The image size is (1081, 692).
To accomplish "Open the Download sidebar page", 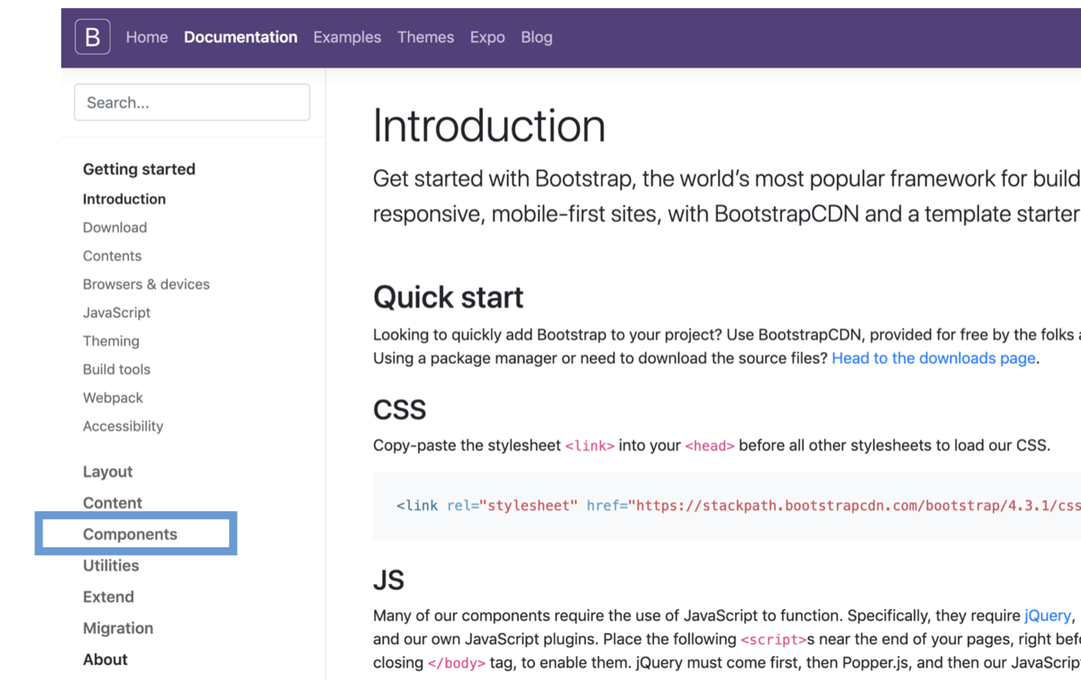I will pyautogui.click(x=114, y=228).
